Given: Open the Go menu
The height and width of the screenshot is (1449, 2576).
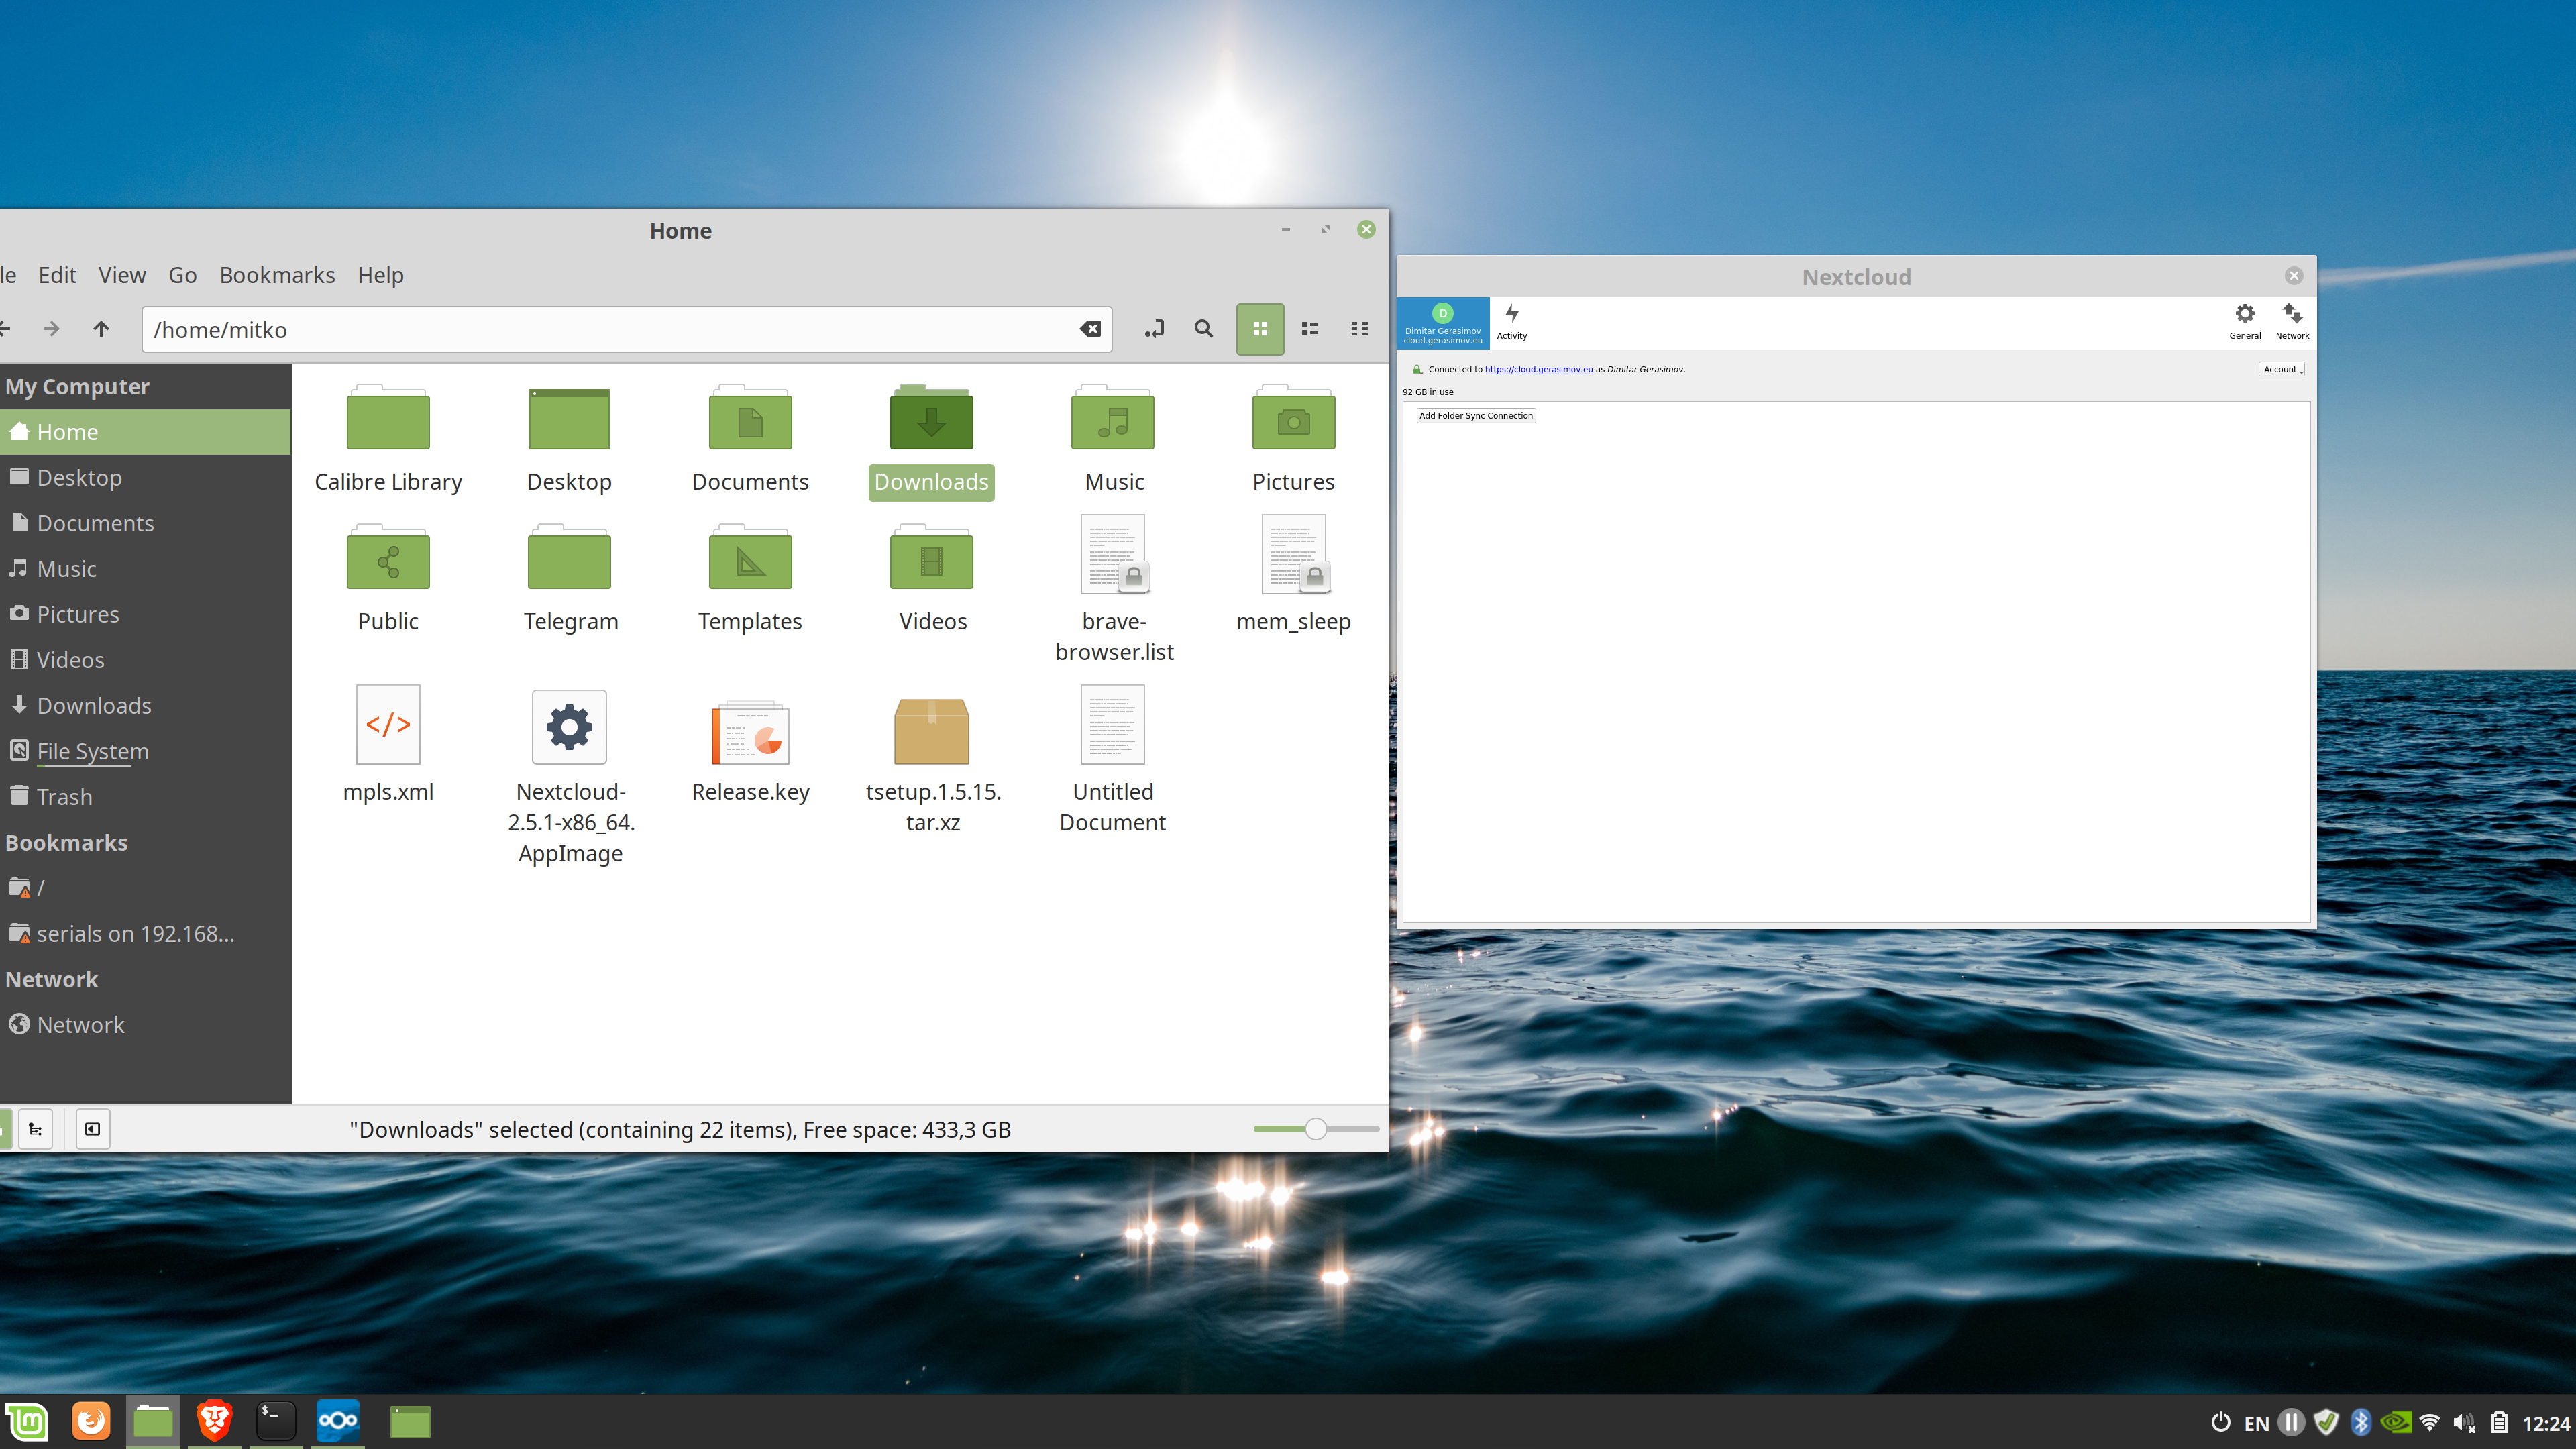Looking at the screenshot, I should (x=182, y=275).
